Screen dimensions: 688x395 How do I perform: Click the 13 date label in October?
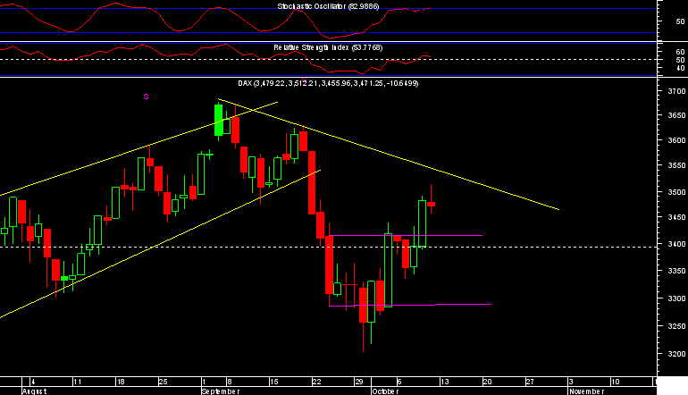coord(445,382)
